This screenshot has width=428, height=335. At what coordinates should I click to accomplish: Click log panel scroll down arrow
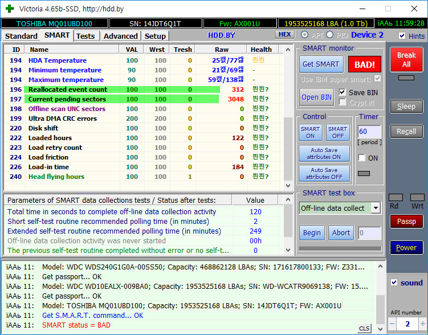(380, 329)
